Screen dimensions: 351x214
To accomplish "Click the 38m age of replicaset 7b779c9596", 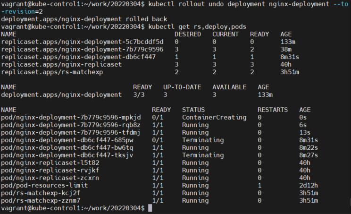I will [x=286, y=50].
